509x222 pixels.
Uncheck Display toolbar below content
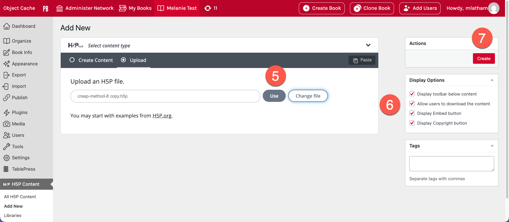tap(412, 94)
